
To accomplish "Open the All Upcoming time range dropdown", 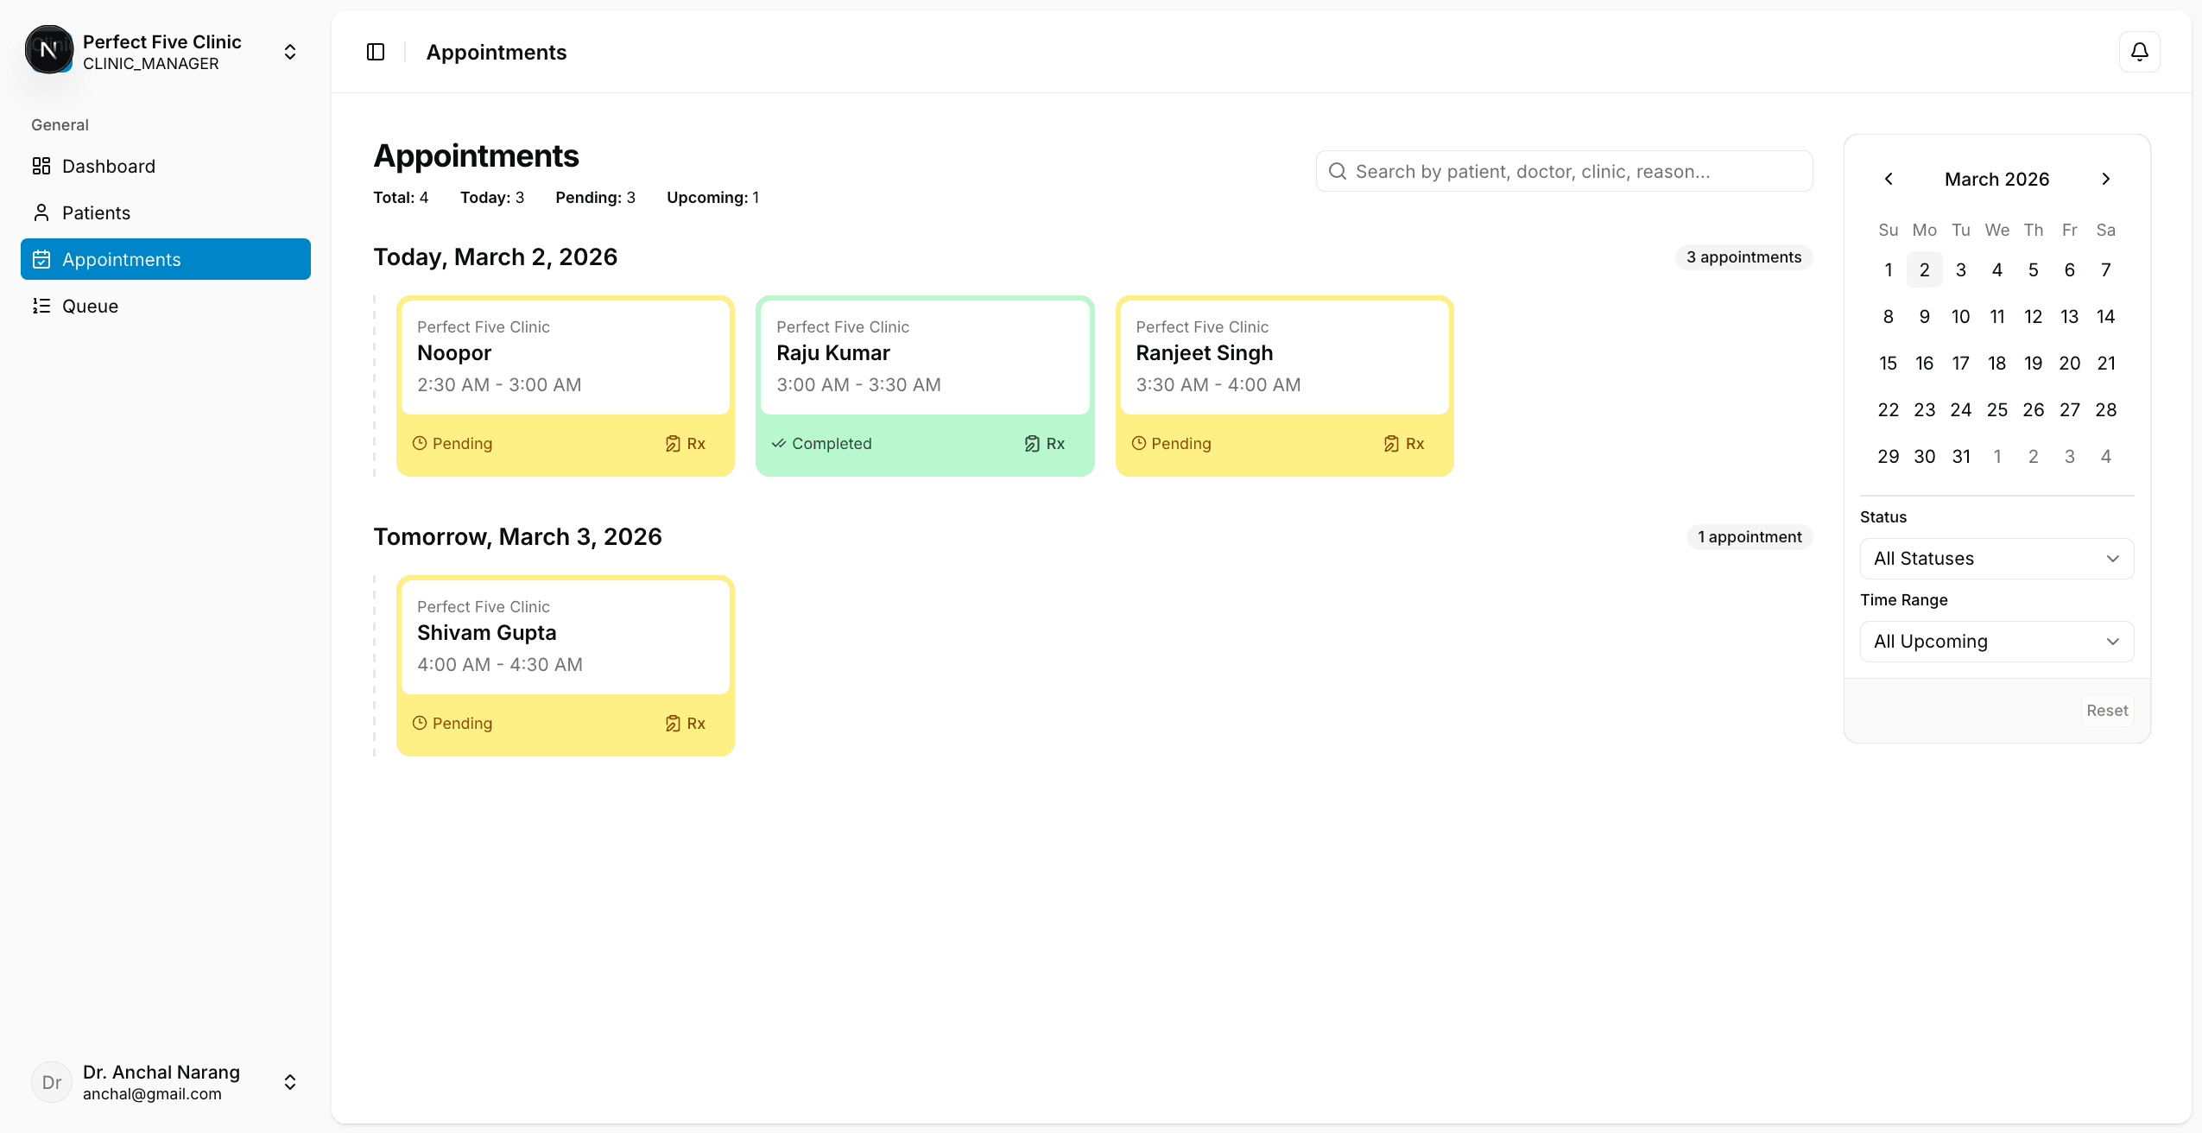I will [1996, 641].
